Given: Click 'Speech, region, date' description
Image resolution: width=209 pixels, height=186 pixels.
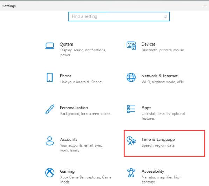Looking at the screenshot, I should 158,145.
